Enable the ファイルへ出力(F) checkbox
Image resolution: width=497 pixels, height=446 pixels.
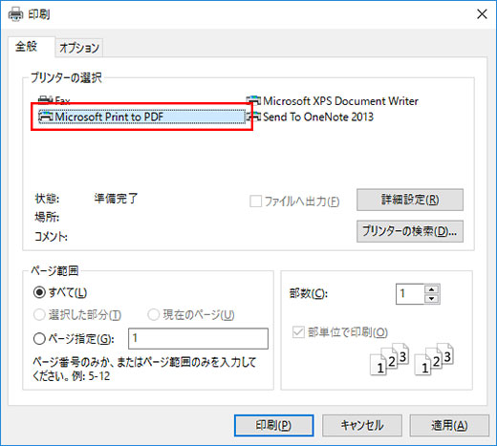pos(256,202)
